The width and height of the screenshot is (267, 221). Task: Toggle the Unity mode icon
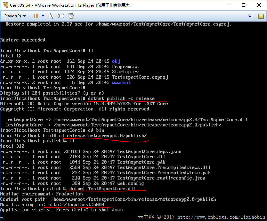(x=71, y=16)
